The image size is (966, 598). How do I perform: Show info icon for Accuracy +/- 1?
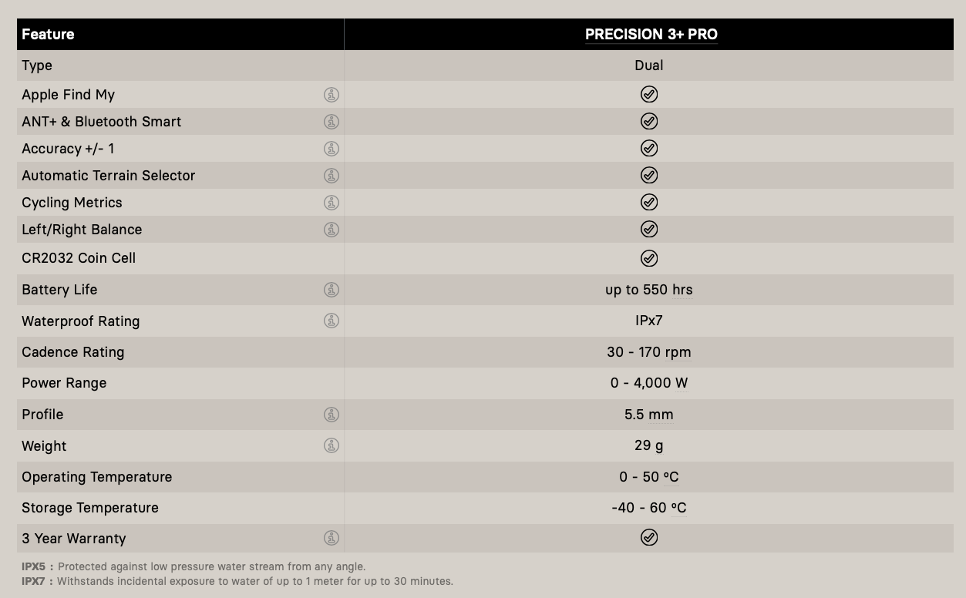332,149
